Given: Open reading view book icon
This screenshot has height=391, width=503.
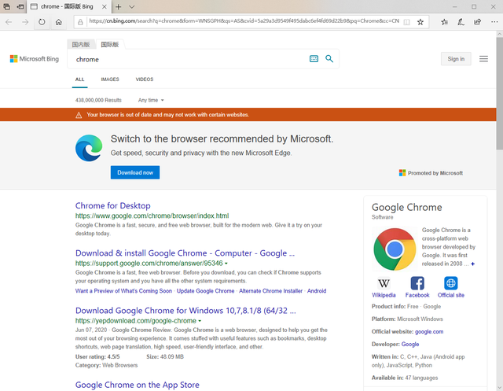Looking at the screenshot, I should point(406,22).
